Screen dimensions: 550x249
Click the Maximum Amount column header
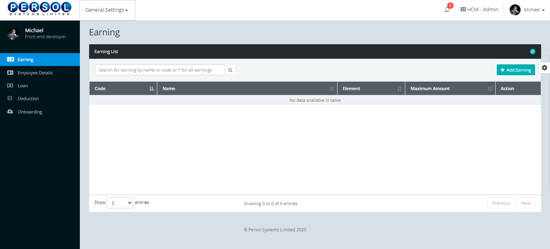point(450,88)
